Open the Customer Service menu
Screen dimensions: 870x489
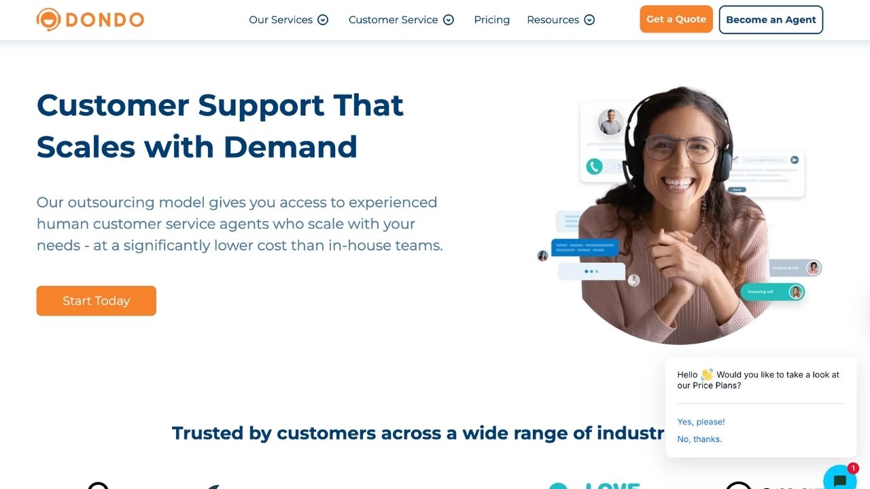pyautogui.click(x=393, y=20)
